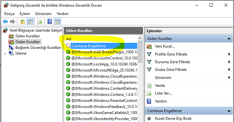The height and width of the screenshot is (122, 234).
Task: Click the back arrow toolbar icon
Action: [x=5, y=22]
